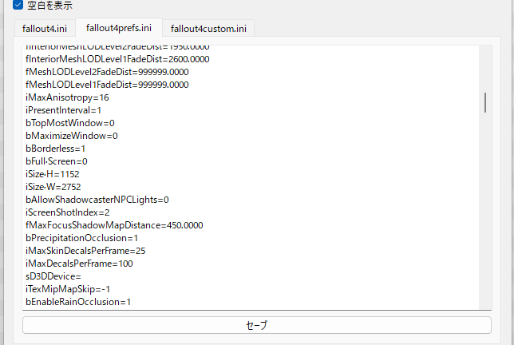
Task: Open the fallout4custom.ini tab
Action: tap(208, 29)
